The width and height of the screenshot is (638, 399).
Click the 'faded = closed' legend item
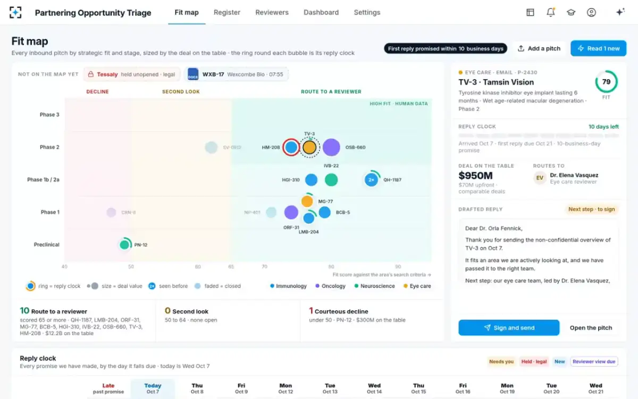click(x=217, y=286)
